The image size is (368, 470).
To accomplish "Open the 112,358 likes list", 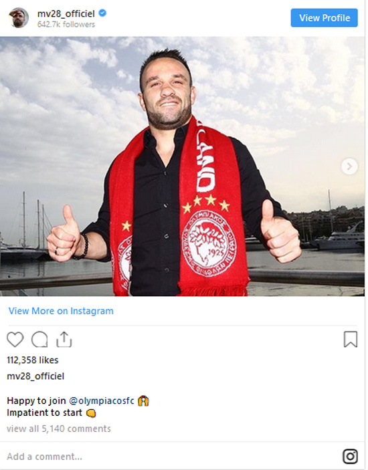I will 33,360.
